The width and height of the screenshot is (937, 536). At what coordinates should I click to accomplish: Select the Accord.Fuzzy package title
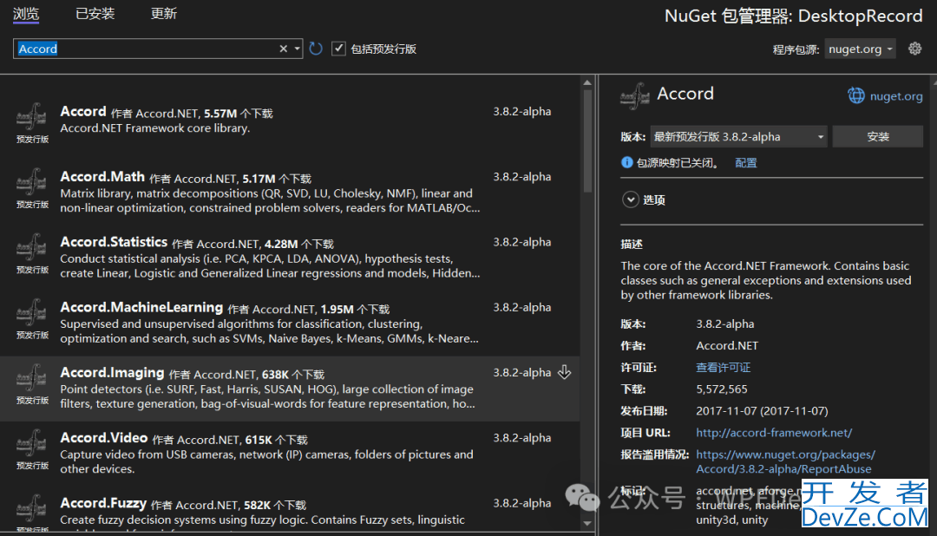[x=103, y=503]
